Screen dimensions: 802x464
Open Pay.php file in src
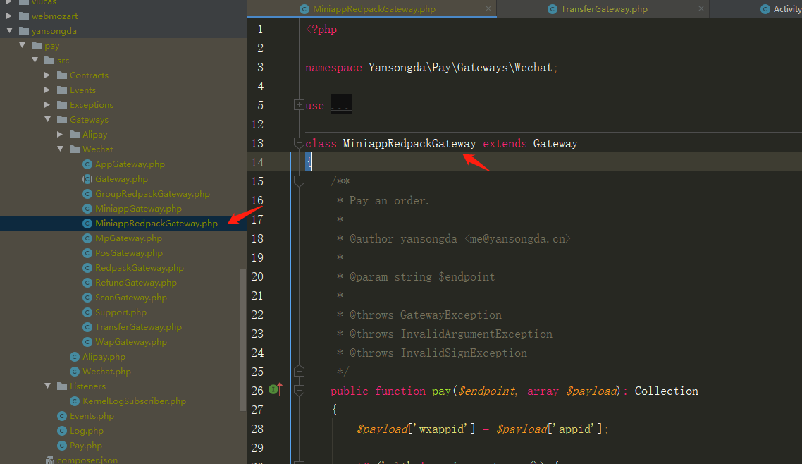point(85,446)
